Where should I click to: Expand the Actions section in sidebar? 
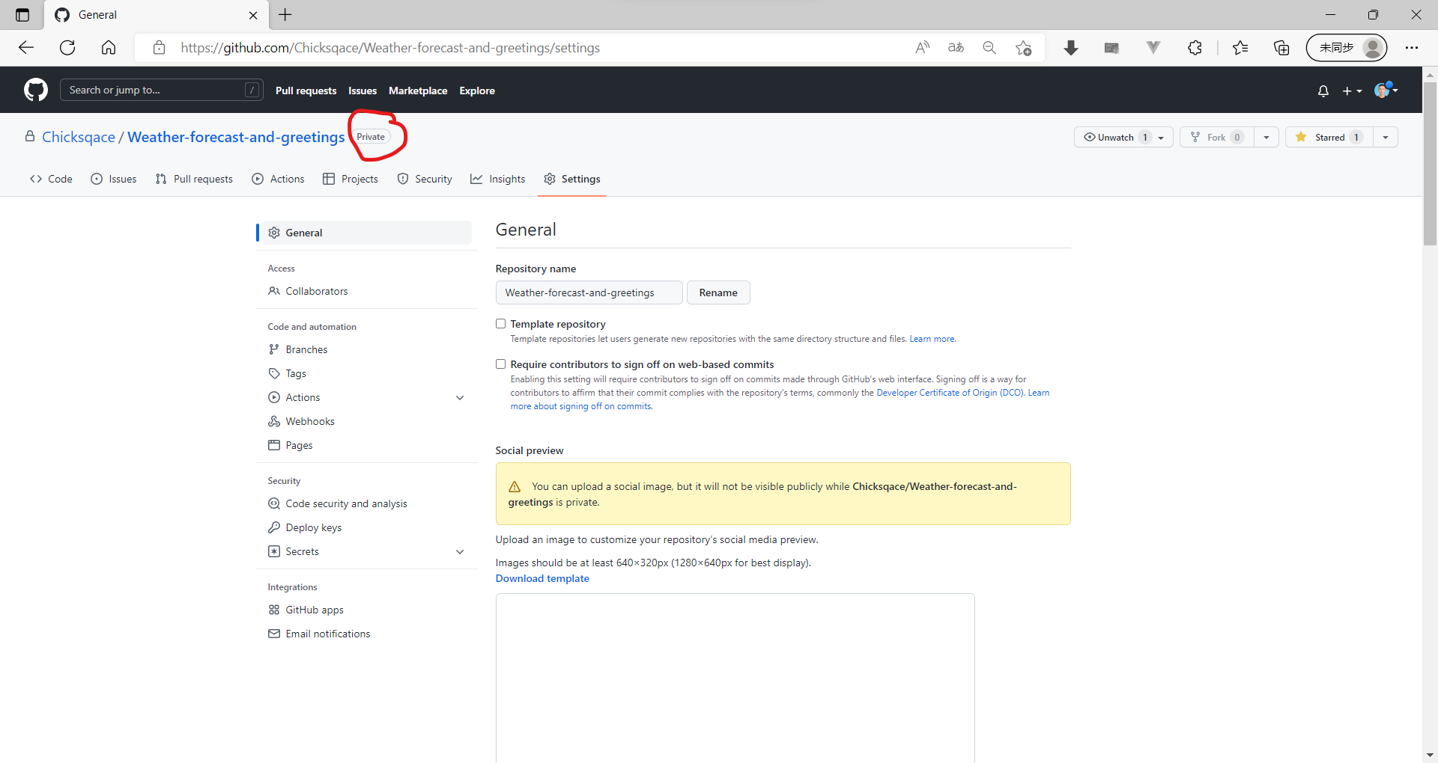click(460, 397)
